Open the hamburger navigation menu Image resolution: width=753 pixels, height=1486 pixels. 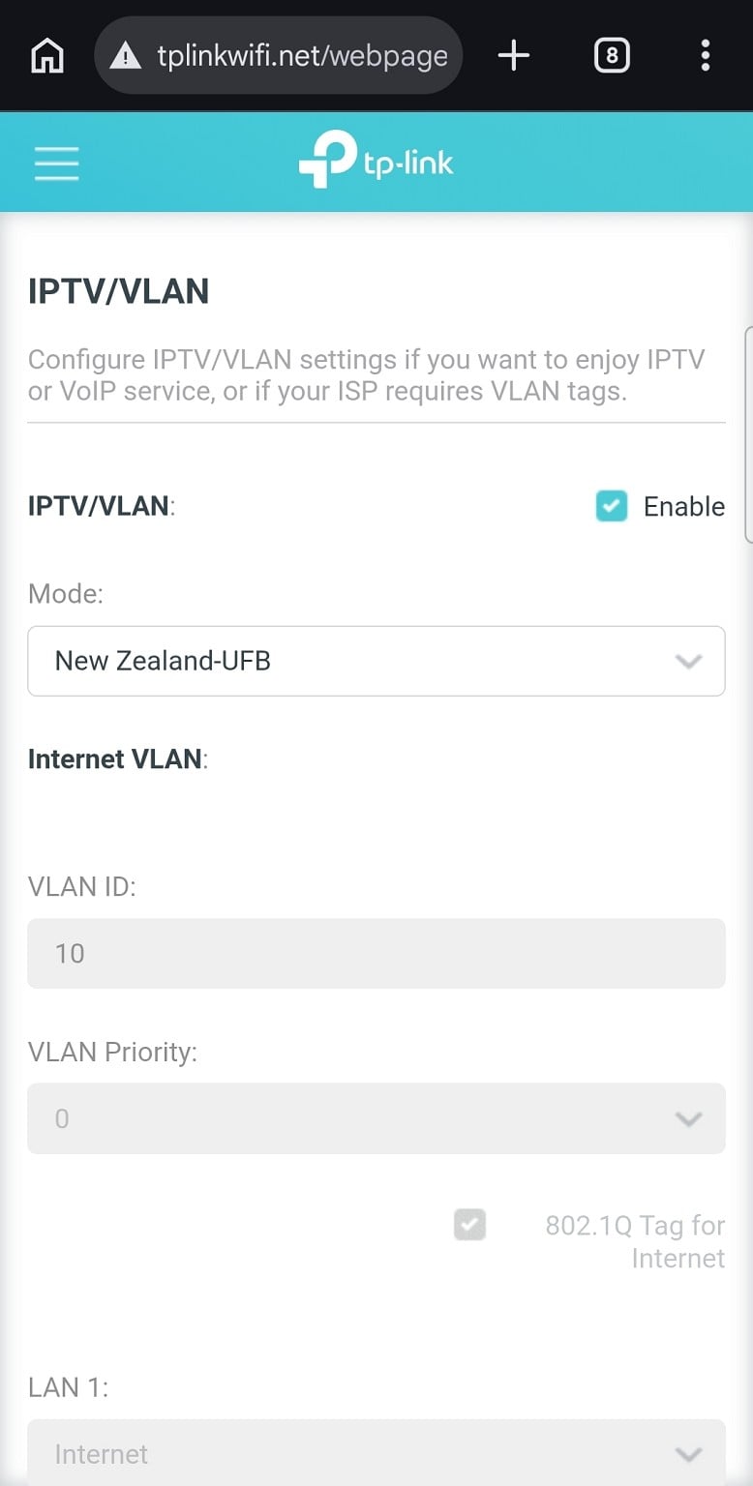coord(57,163)
